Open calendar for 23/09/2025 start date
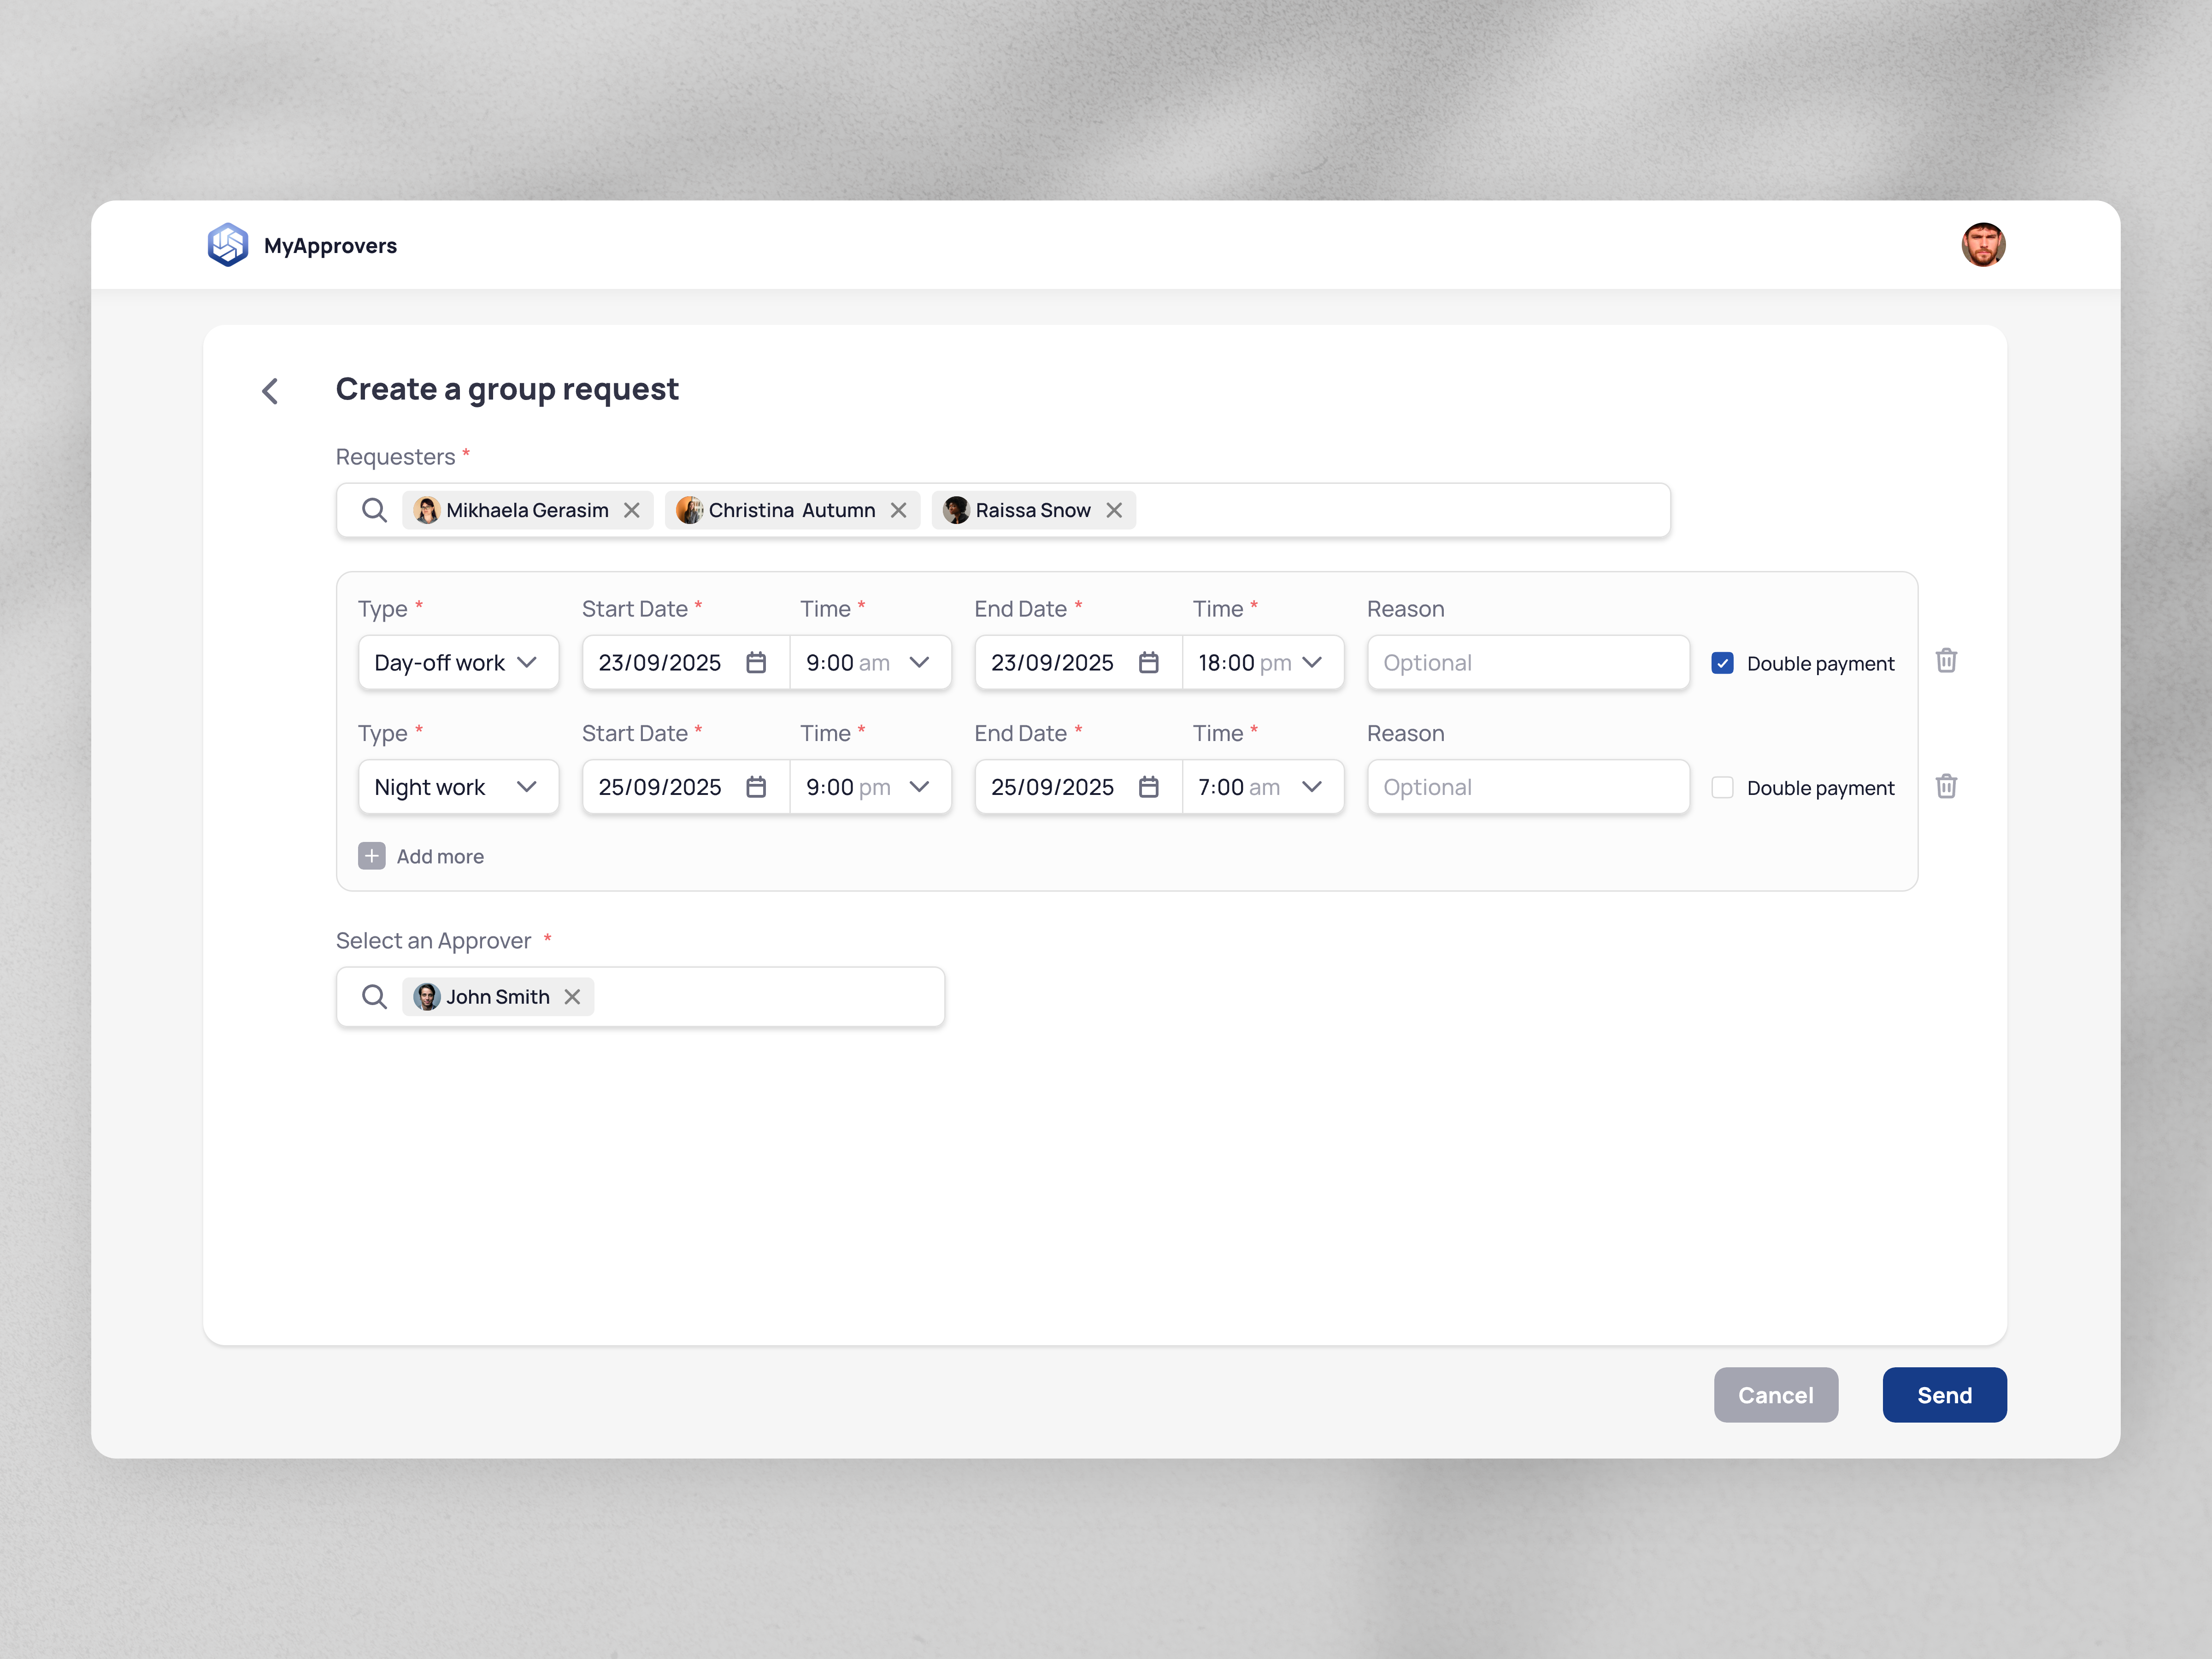 [756, 662]
